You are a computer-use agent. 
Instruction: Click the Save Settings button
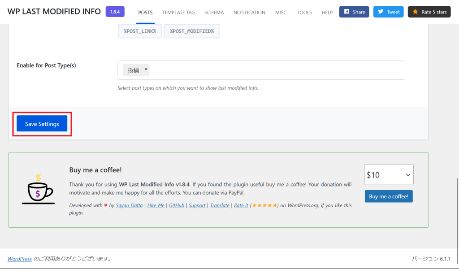[42, 124]
